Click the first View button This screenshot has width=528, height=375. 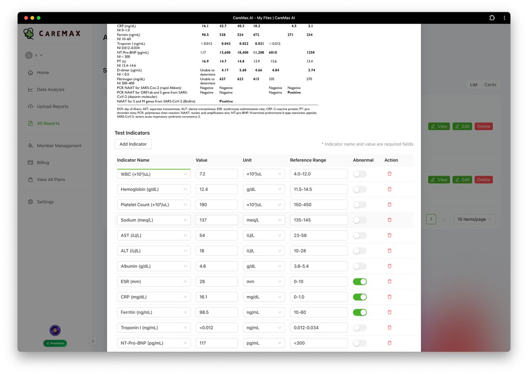(x=439, y=126)
